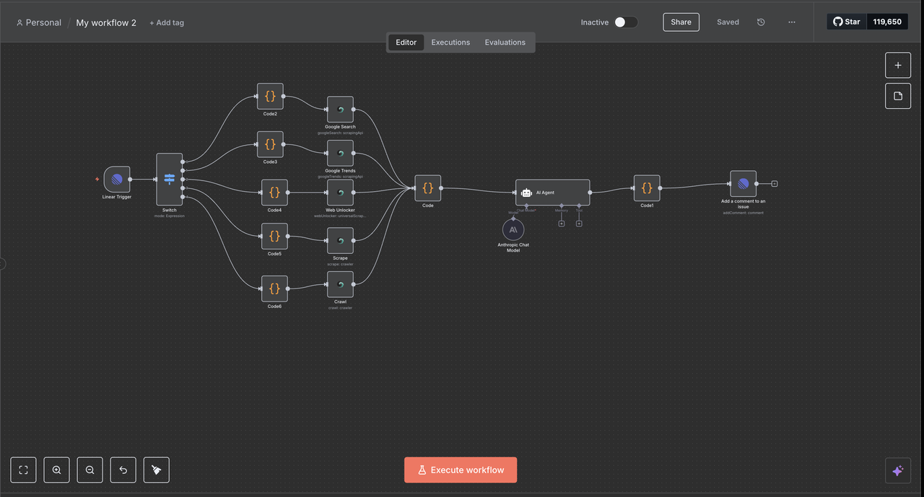Image resolution: width=924 pixels, height=497 pixels.
Task: Toggle the workflow Inactive switch
Action: [x=626, y=22]
